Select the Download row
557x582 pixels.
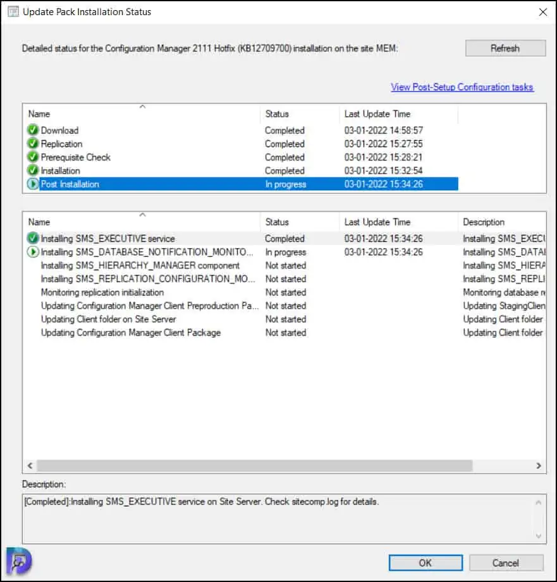point(242,130)
